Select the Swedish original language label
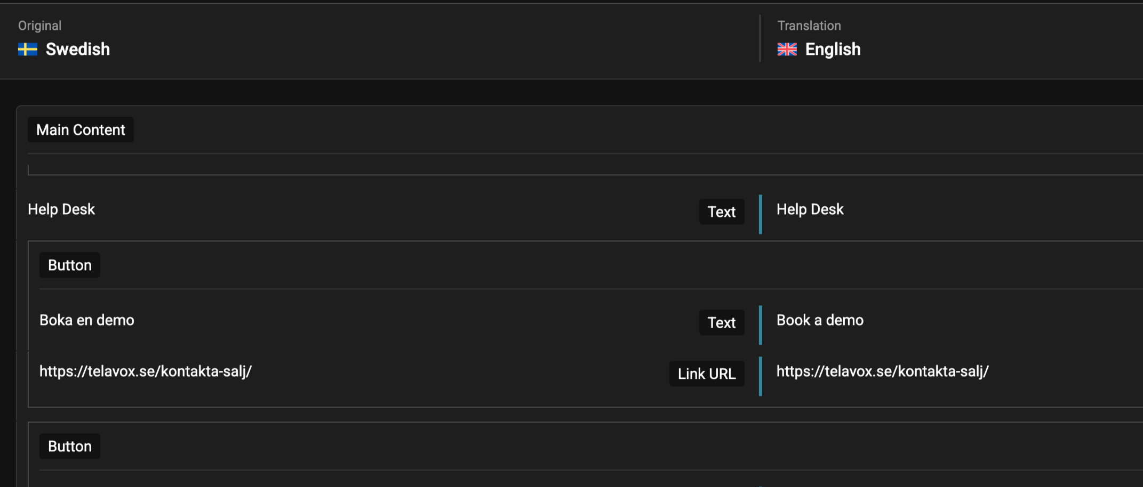 click(x=78, y=50)
